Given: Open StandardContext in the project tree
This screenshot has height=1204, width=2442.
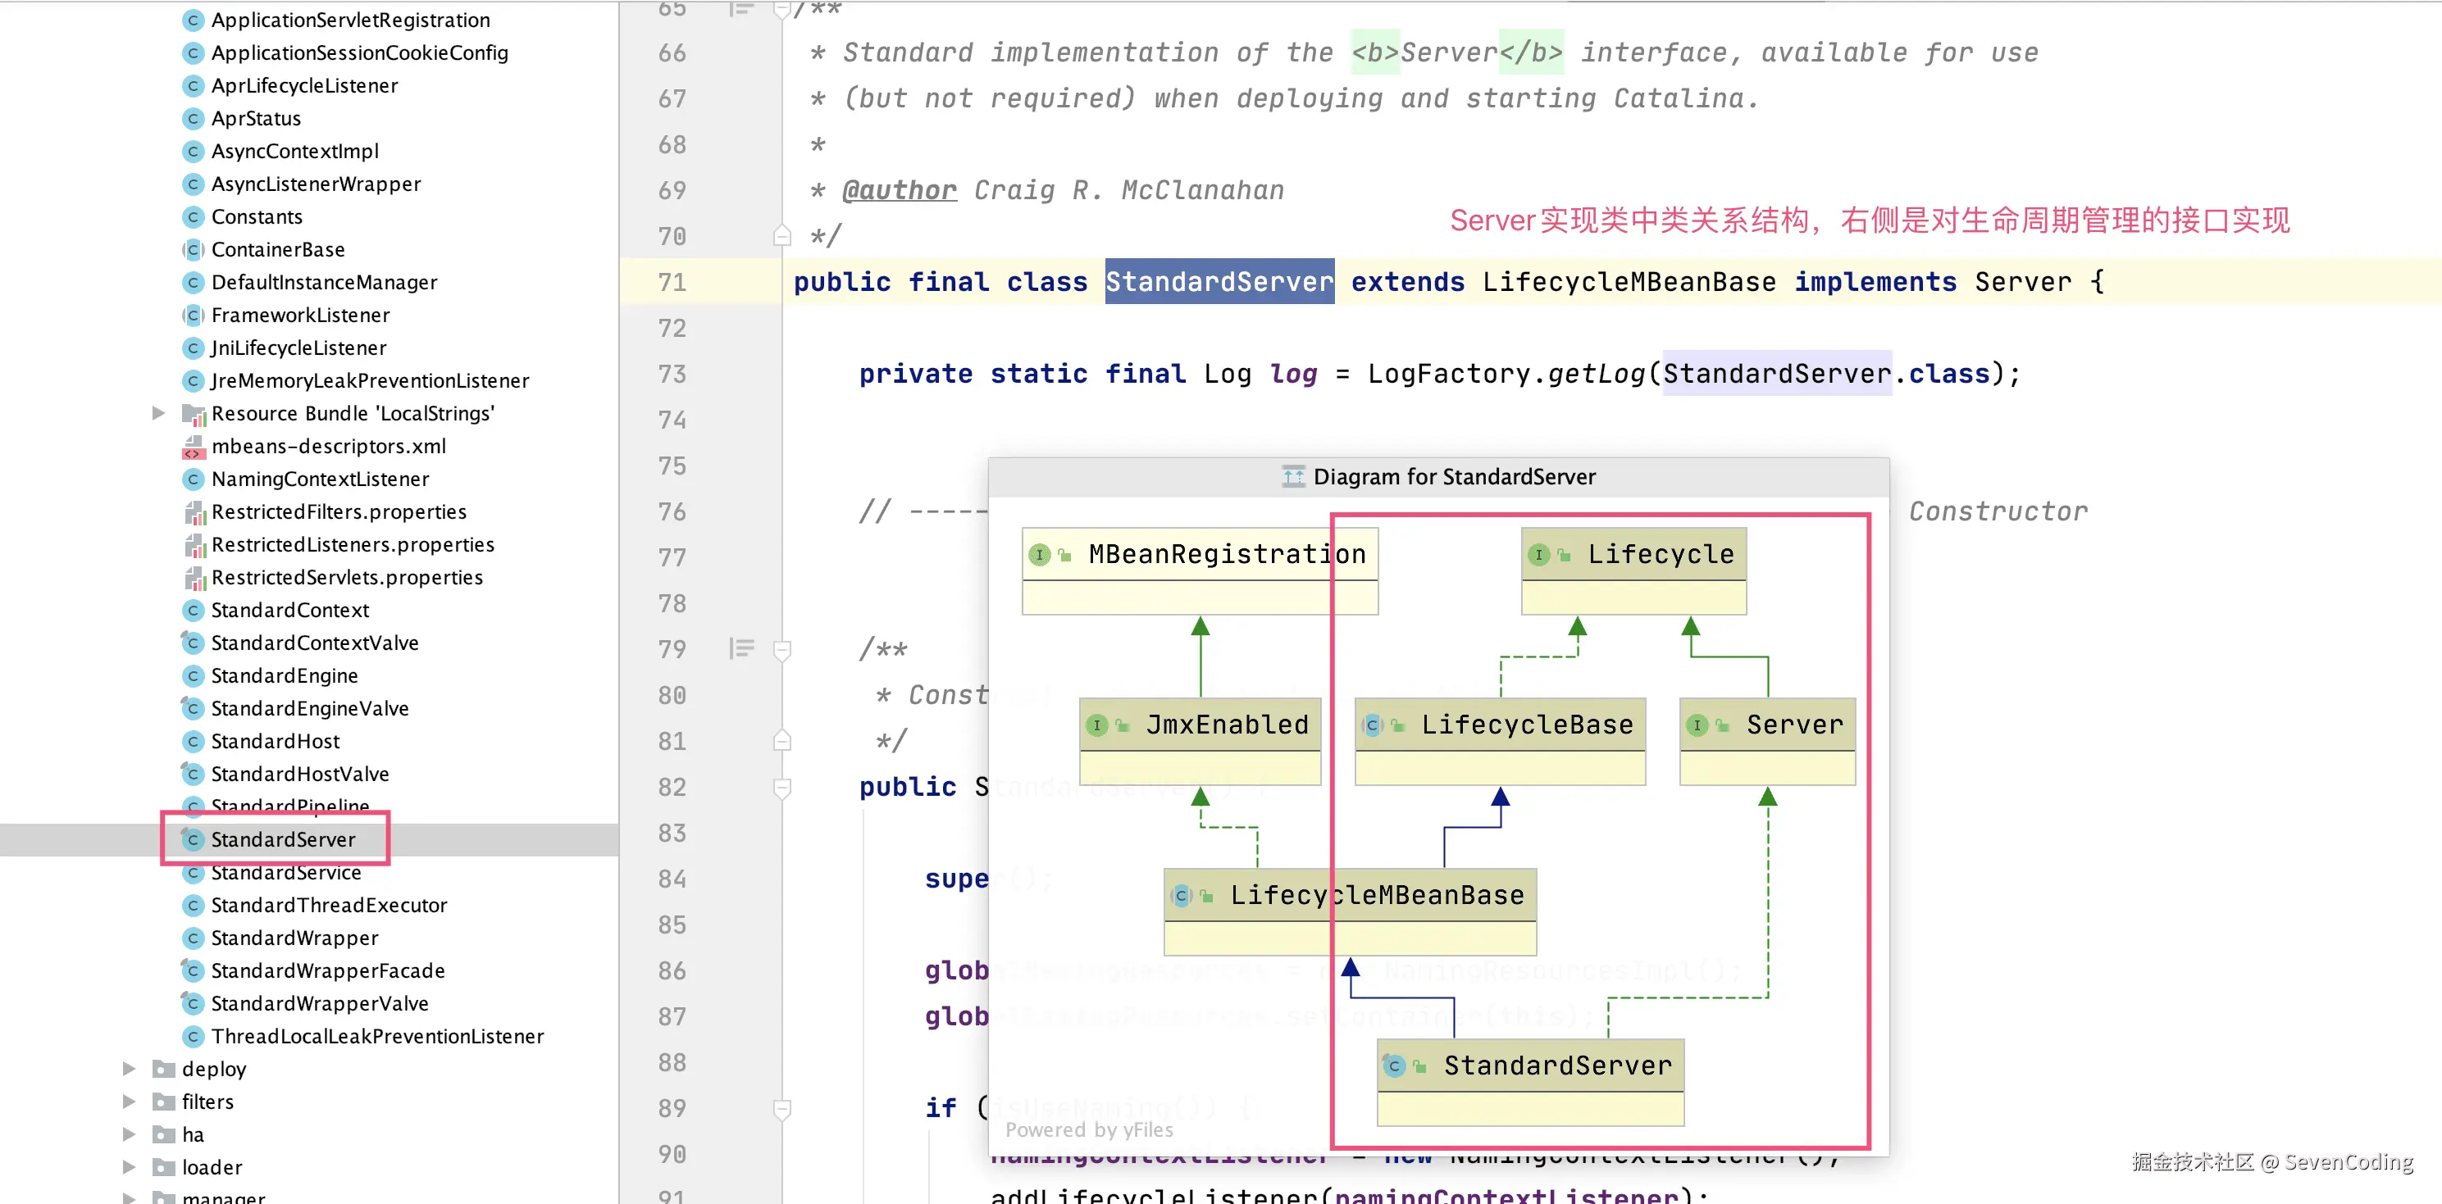Looking at the screenshot, I should [x=289, y=610].
